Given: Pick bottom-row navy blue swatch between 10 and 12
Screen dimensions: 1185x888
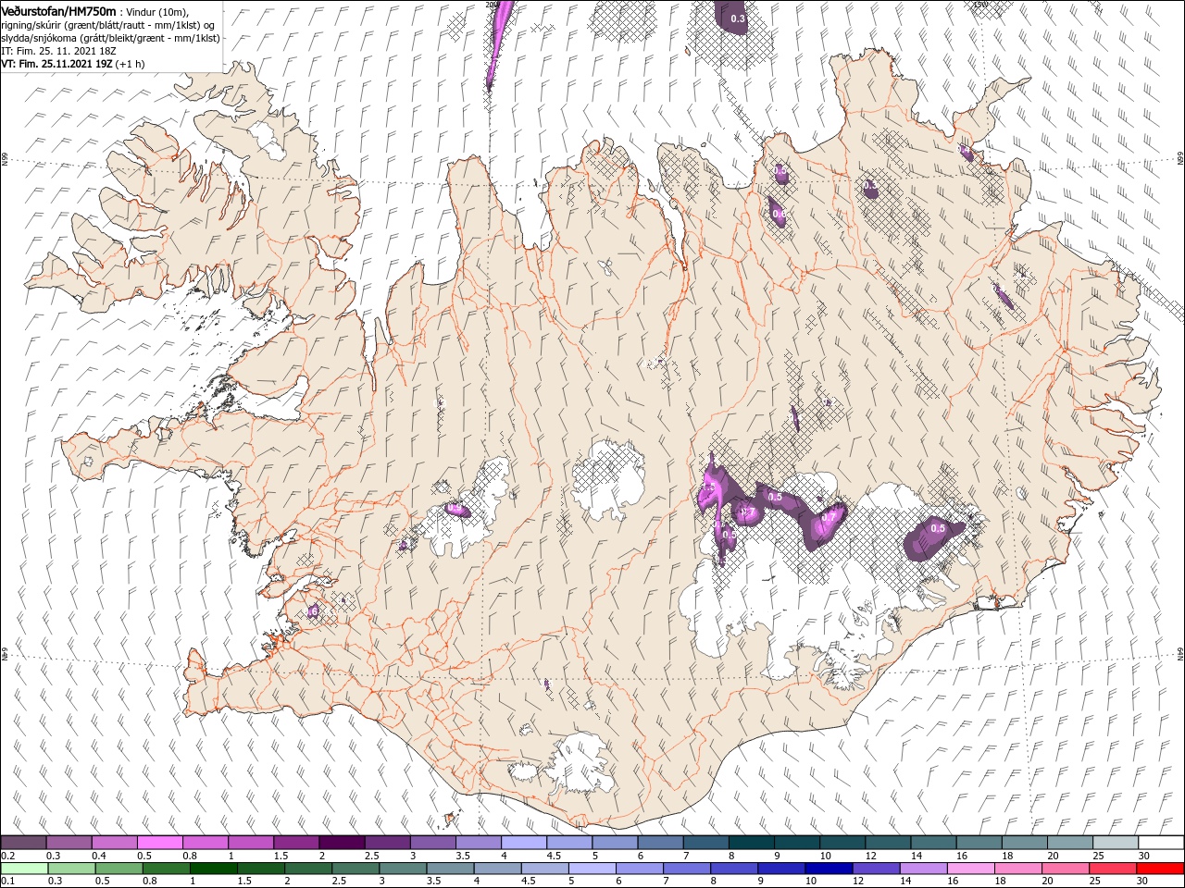Looking at the screenshot, I should point(828,869).
